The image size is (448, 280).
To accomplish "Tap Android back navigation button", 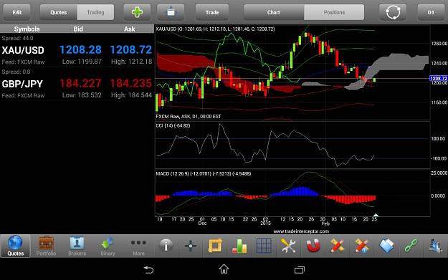I will 149,269.
